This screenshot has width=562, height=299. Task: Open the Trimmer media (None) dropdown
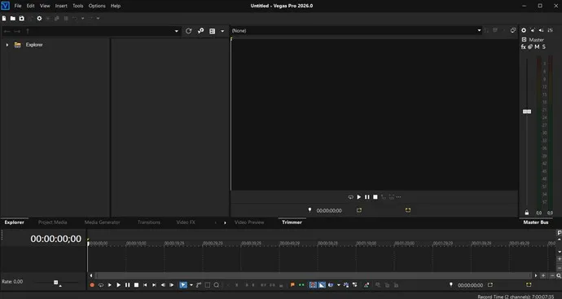(x=479, y=30)
